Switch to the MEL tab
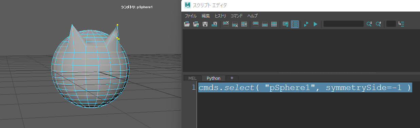The width and height of the screenshot is (420, 128). click(192, 78)
